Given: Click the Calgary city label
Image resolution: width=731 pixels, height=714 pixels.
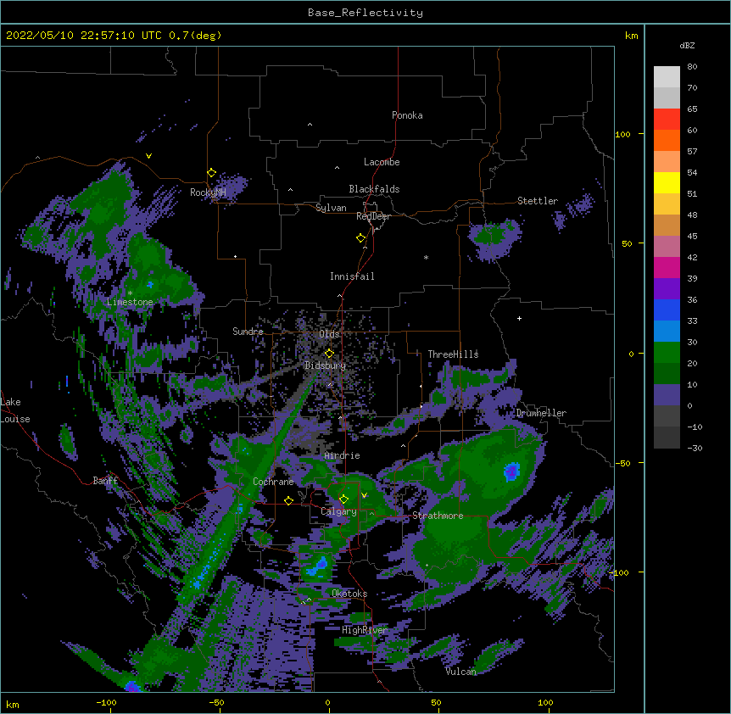Looking at the screenshot, I should point(338,511).
